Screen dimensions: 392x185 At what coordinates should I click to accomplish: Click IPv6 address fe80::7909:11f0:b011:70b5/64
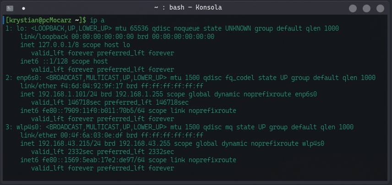coord(93,111)
